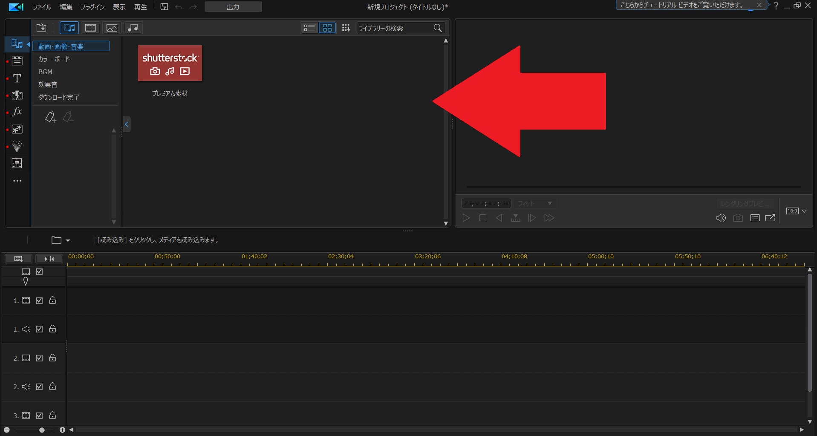817x436 pixels.
Task: Undock the preview window
Action: point(770,218)
